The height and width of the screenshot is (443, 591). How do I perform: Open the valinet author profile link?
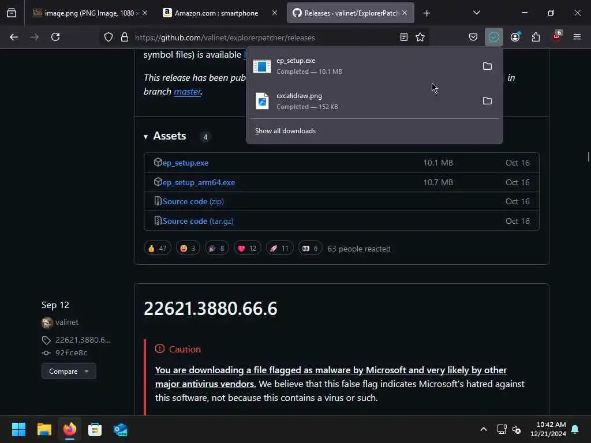coord(67,322)
